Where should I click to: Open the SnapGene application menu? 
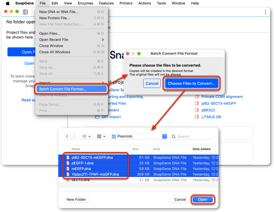coord(25,3)
